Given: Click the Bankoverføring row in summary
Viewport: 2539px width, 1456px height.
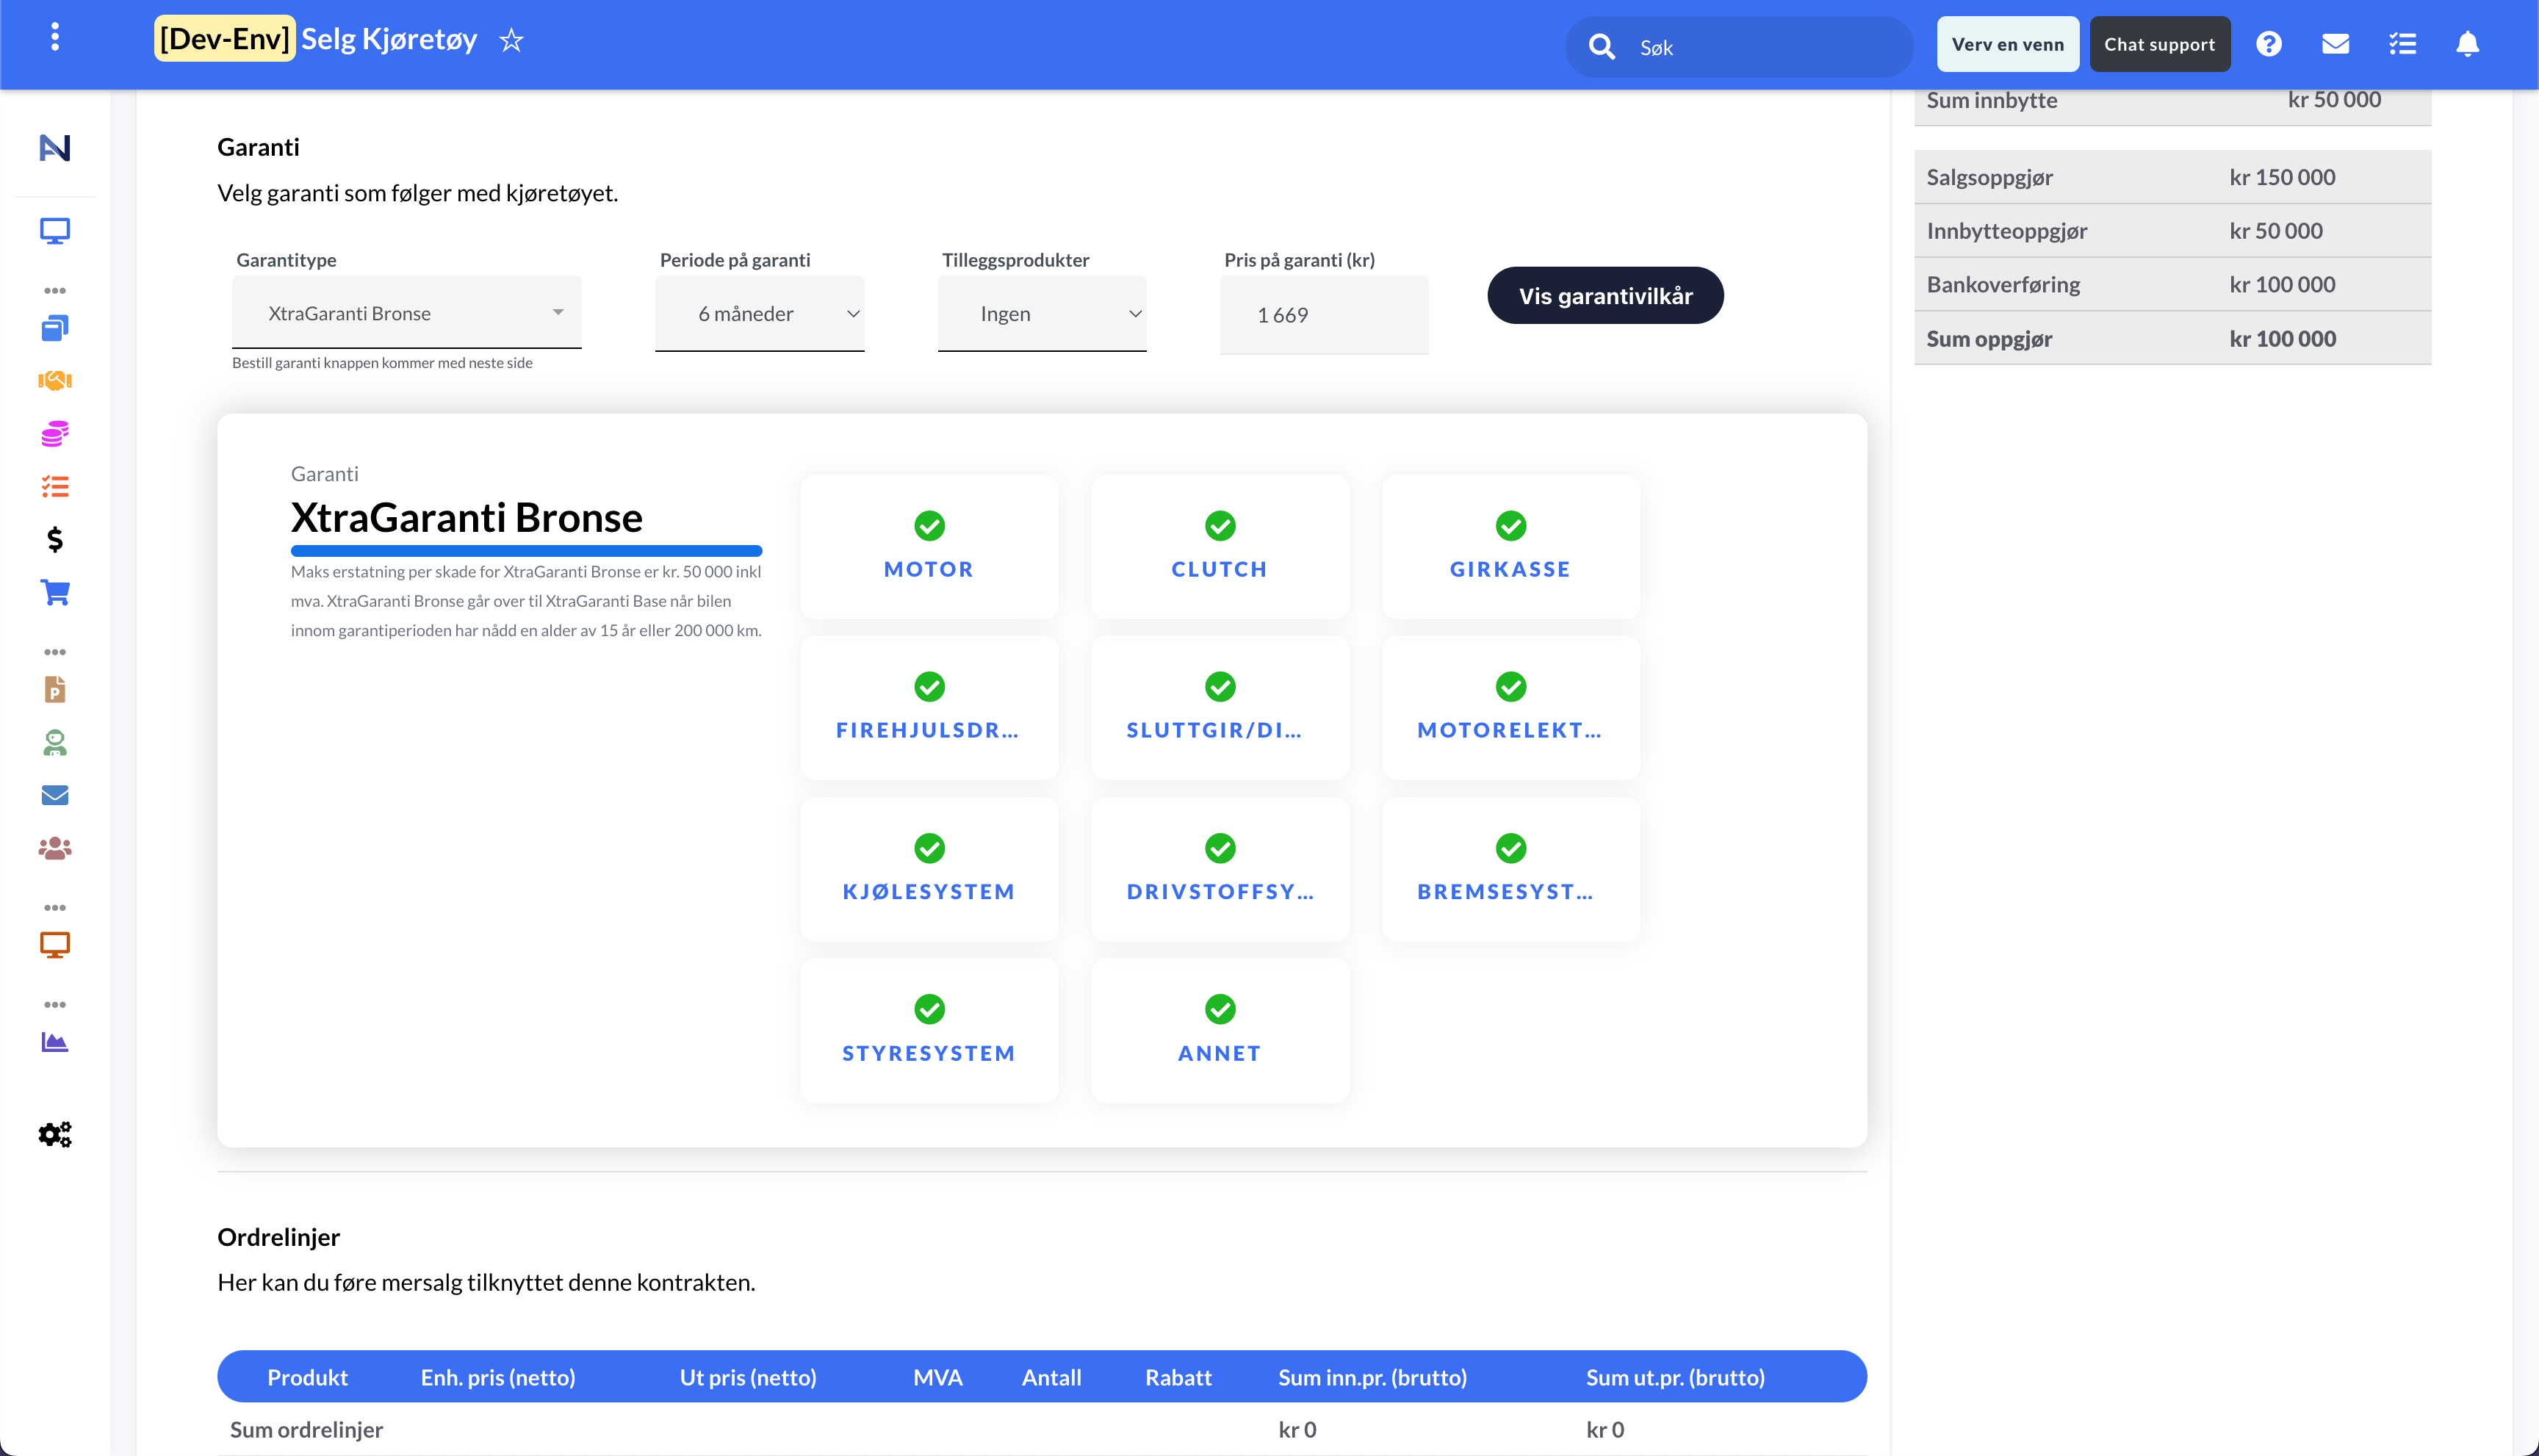Looking at the screenshot, I should [2172, 284].
